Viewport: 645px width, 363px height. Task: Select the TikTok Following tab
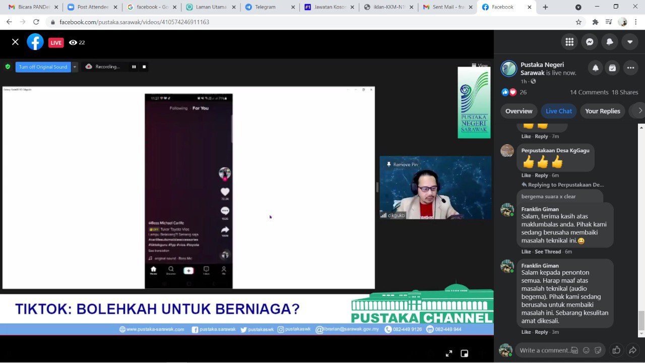(178, 108)
